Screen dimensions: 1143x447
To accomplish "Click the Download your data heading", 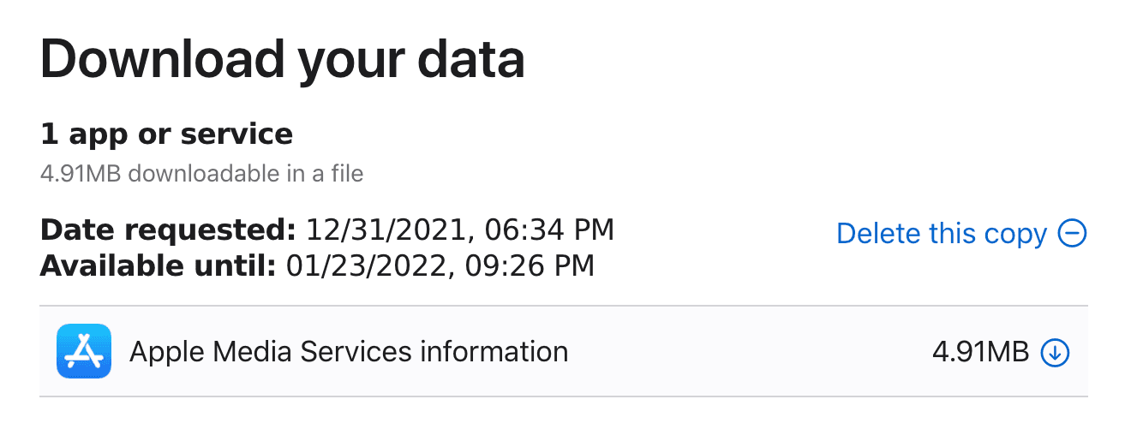I will [x=282, y=59].
